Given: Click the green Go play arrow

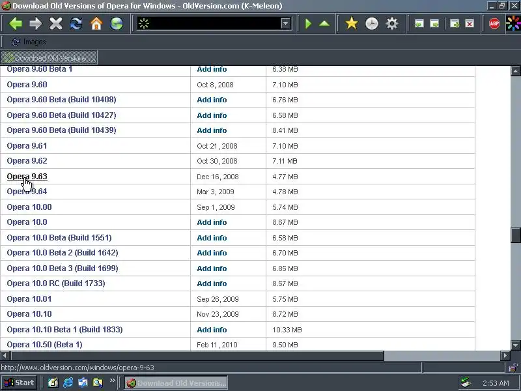Looking at the screenshot, I should click(x=308, y=23).
